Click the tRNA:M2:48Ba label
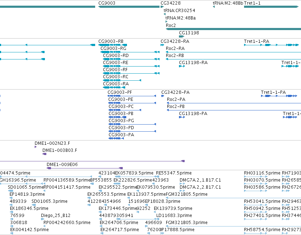The height and width of the screenshot is (235, 301). pyautogui.click(x=180, y=18)
